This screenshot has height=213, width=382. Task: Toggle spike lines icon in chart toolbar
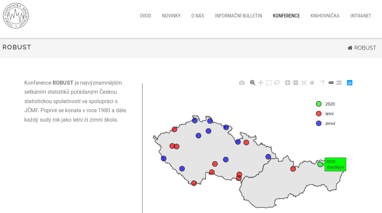click(322, 83)
